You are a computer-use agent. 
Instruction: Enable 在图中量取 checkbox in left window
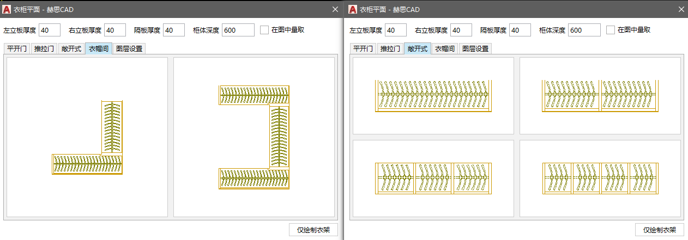[264, 30]
